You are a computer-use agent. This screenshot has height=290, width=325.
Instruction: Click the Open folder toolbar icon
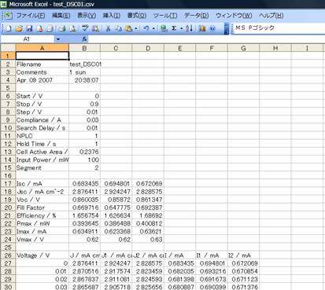click(19, 28)
